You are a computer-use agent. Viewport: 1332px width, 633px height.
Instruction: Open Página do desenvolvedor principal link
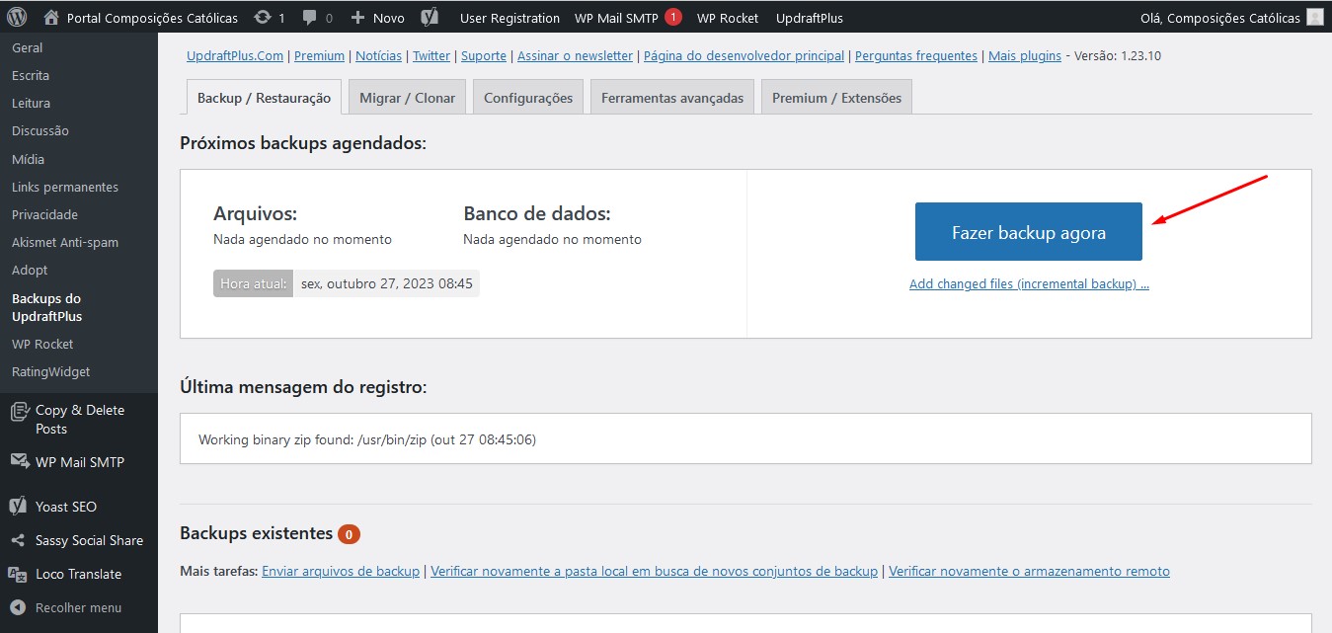pos(744,56)
